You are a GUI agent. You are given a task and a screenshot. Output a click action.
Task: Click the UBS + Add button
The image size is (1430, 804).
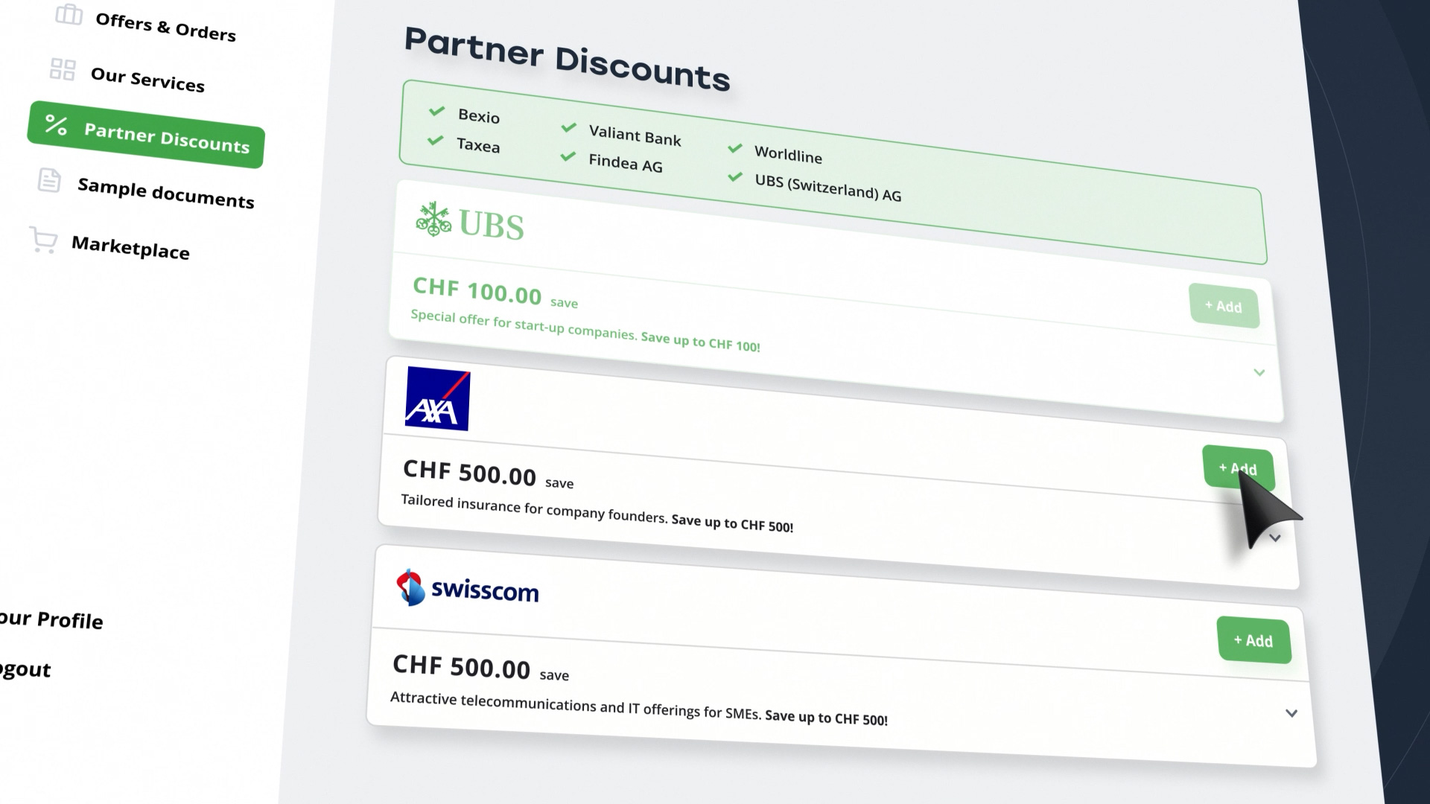(1224, 306)
